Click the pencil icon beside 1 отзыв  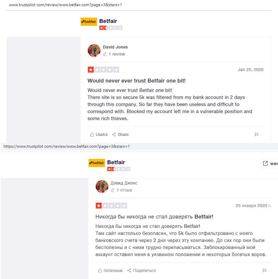pyautogui.click(x=113, y=190)
